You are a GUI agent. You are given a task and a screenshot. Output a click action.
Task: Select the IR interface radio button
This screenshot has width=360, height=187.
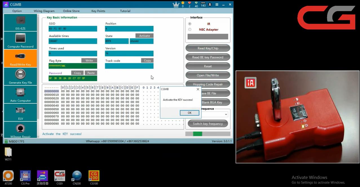click(190, 24)
